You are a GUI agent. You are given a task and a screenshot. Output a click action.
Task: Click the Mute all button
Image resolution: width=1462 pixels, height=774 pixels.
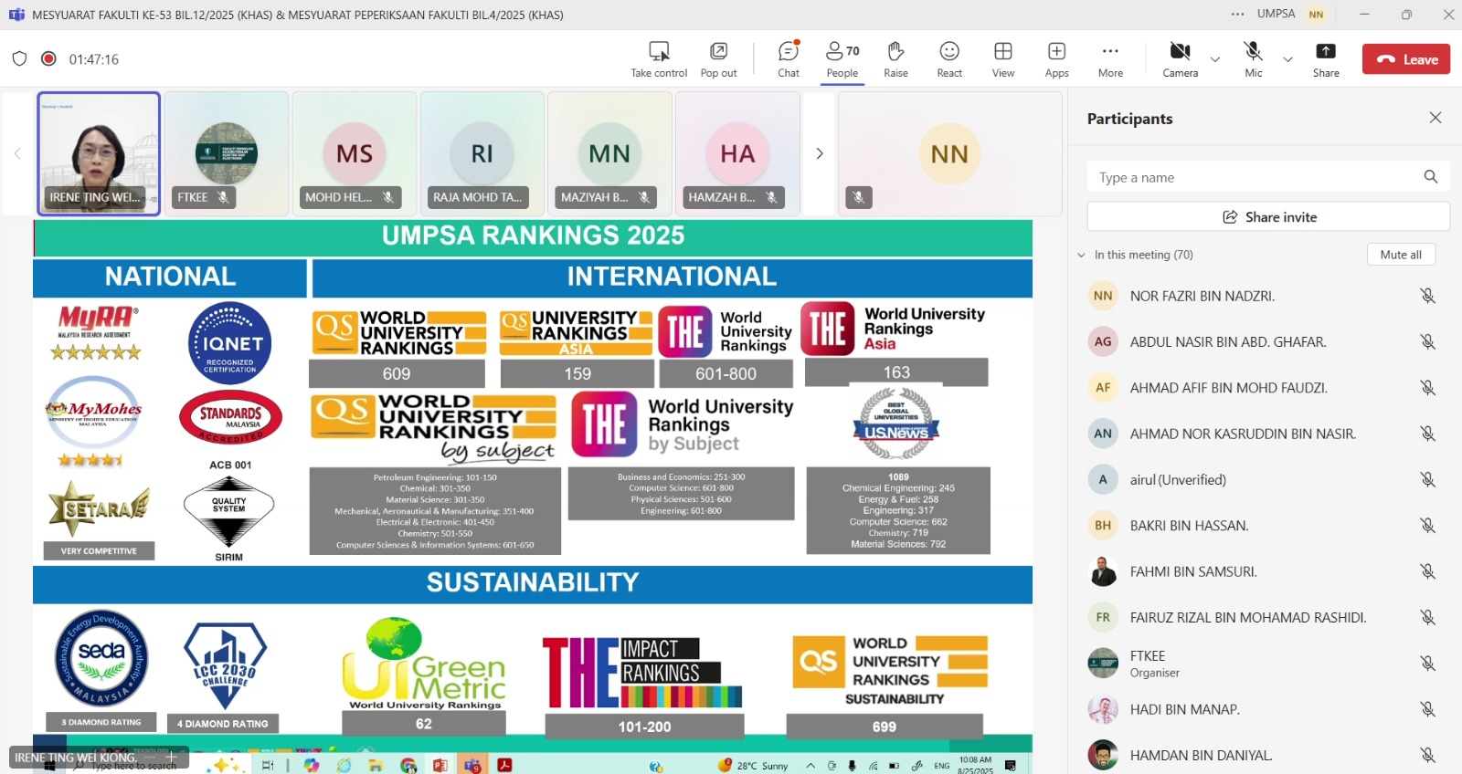point(1401,255)
